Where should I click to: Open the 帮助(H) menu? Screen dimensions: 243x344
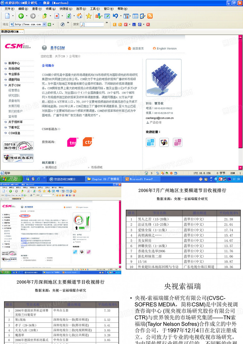122,9
